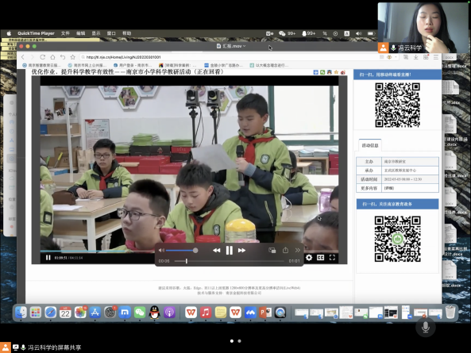Fast forward the QuickTime video
This screenshot has height=353, width=471.
click(x=241, y=251)
